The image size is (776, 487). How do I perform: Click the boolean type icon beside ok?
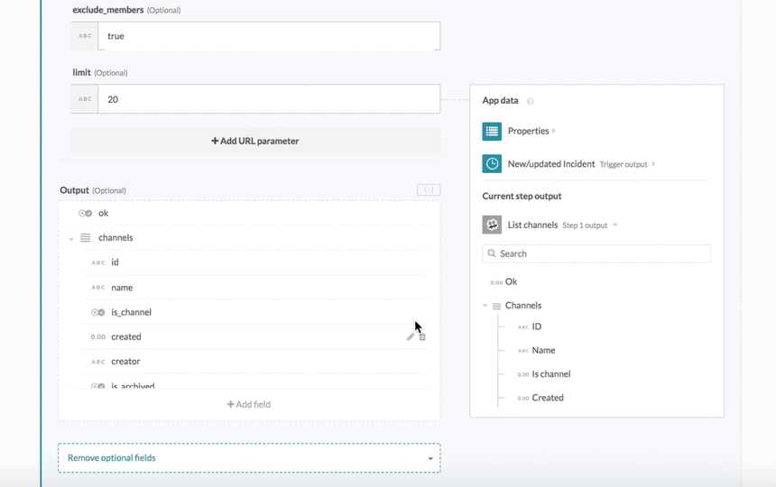(x=85, y=213)
